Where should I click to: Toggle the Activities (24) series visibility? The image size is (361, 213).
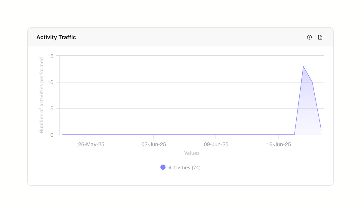pos(180,167)
